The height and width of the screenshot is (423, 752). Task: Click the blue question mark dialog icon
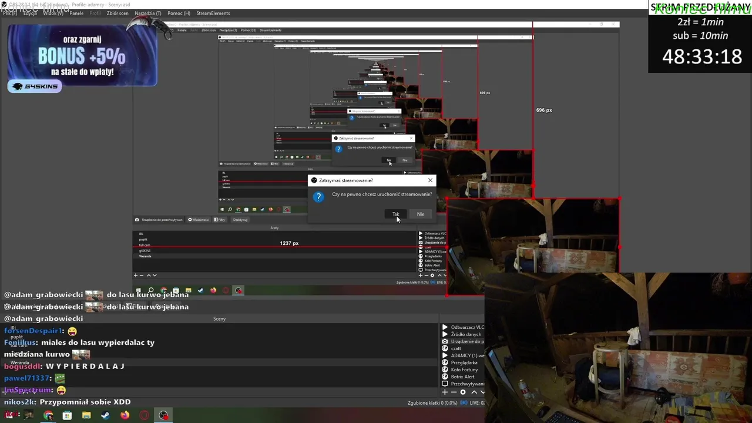coord(318,197)
